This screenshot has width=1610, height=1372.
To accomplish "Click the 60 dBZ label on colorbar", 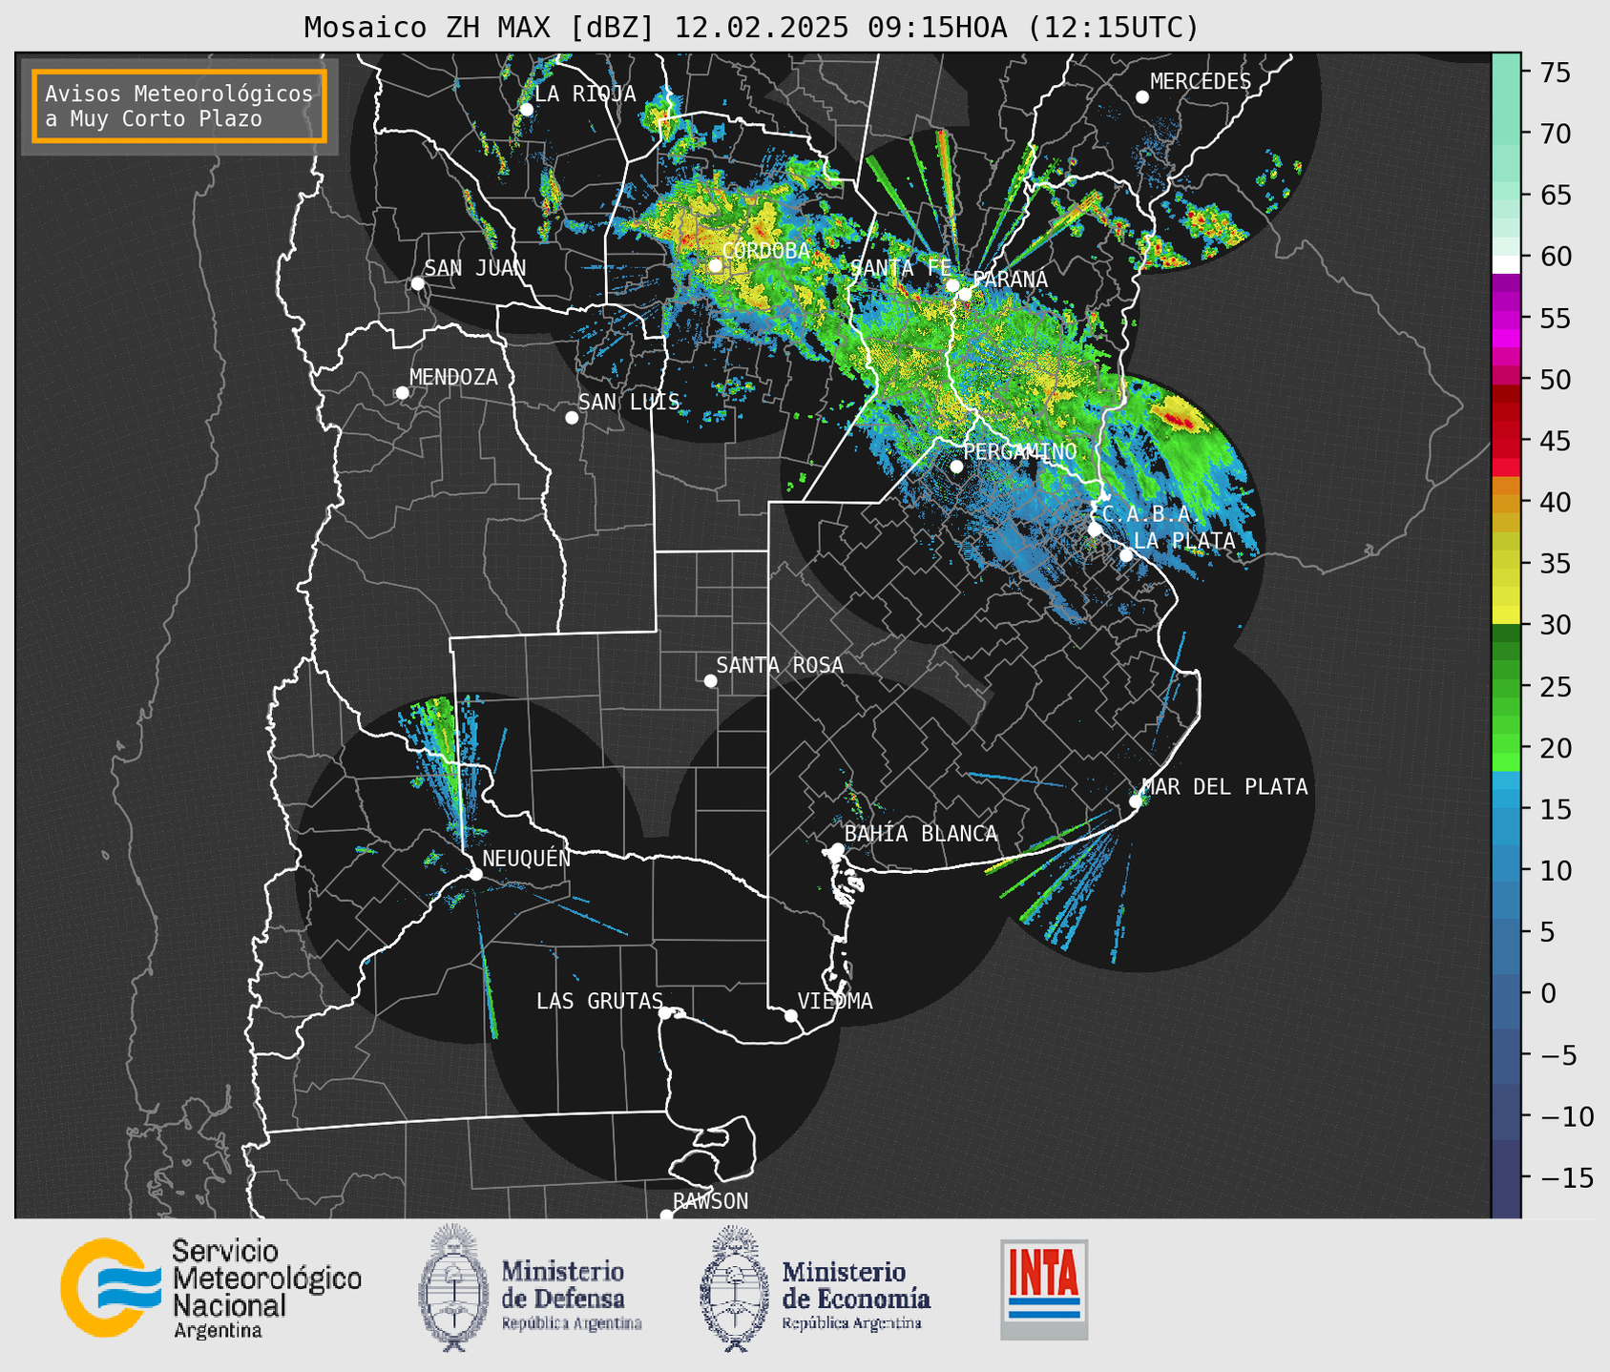I will click(1555, 257).
